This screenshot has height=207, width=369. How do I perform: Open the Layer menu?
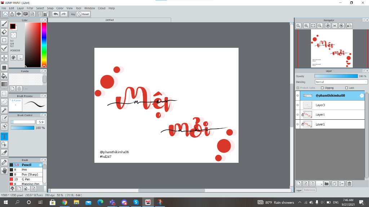click(x=21, y=8)
